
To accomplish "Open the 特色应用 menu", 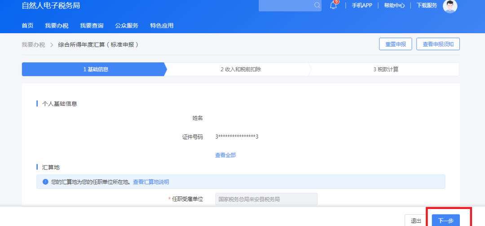I will [x=162, y=26].
